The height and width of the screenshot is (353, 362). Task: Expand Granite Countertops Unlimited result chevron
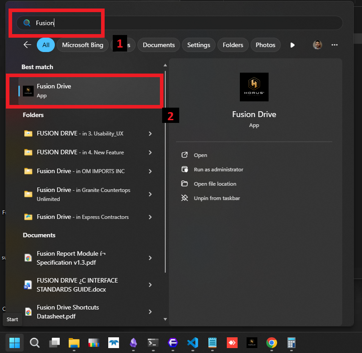point(150,194)
